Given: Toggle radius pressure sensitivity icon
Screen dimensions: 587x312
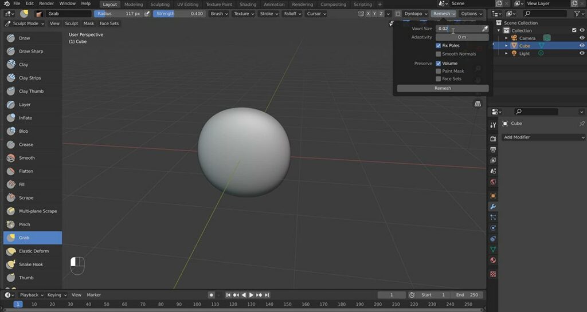Looking at the screenshot, I should point(147,13).
